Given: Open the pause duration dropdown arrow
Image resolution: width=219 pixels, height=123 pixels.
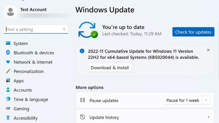Looking at the screenshot, I should tap(206, 100).
